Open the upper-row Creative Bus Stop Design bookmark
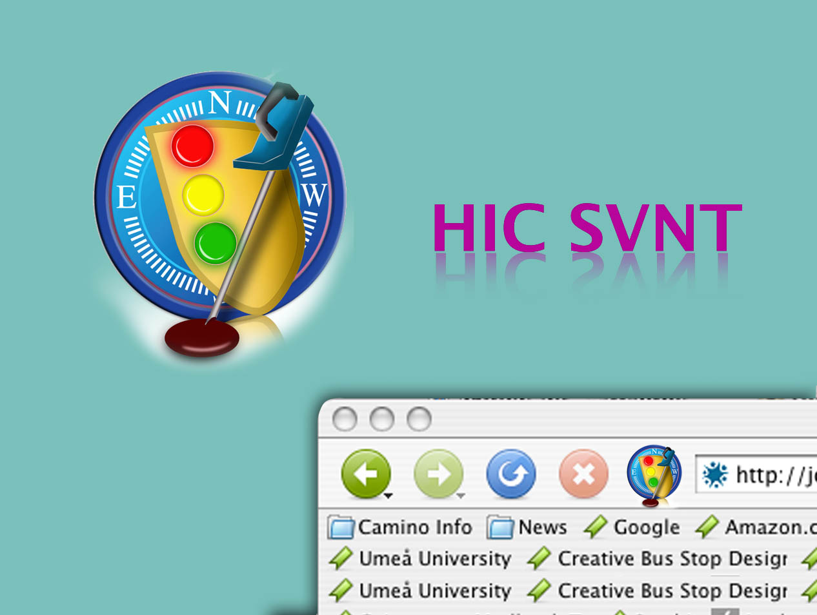Image resolution: width=817 pixels, height=615 pixels. (657, 558)
